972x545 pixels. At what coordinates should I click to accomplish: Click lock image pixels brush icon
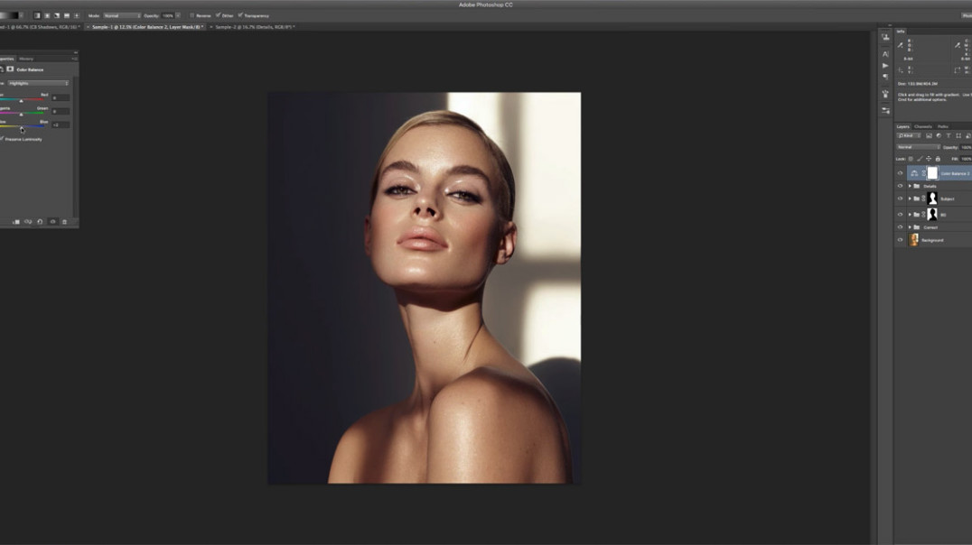pyautogui.click(x=920, y=159)
